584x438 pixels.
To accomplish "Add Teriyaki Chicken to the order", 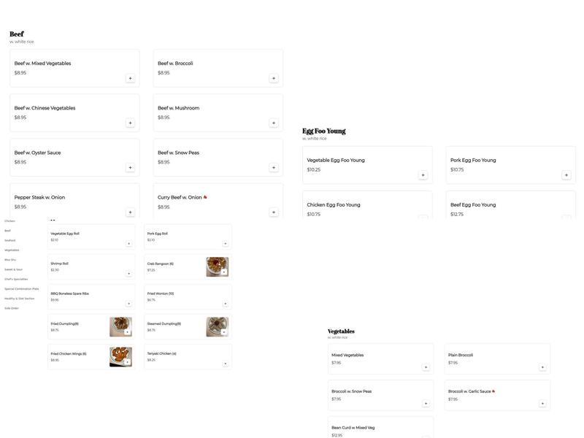I will [226, 364].
